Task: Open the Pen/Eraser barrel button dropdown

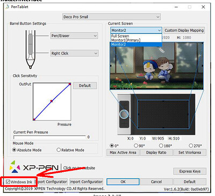Action: (74, 36)
